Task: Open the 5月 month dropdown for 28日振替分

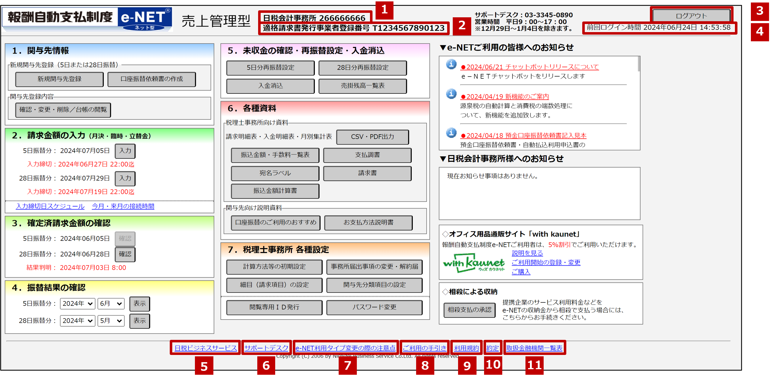Action: 111,321
